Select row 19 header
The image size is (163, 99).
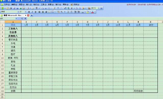tap(2, 91)
